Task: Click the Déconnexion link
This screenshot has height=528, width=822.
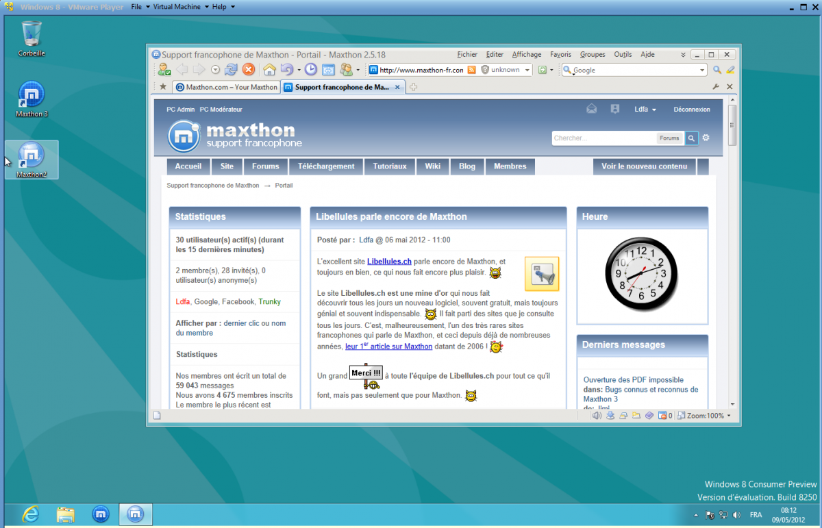Action: (692, 110)
